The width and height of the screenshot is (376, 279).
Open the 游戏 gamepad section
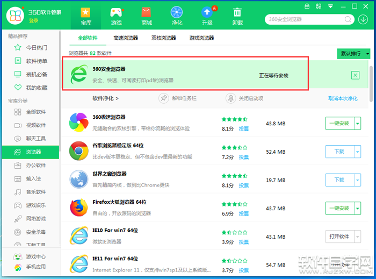pos(117,16)
